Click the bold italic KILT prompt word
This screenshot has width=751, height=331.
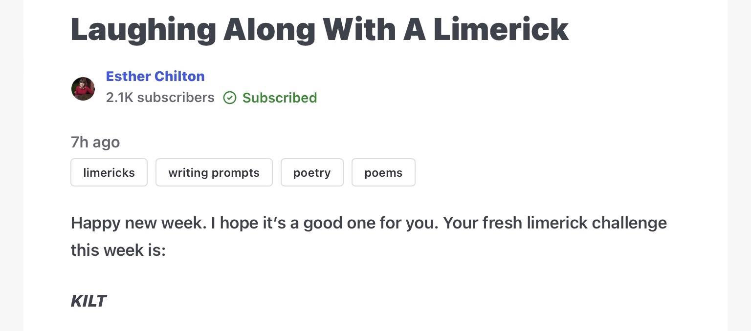click(x=88, y=301)
